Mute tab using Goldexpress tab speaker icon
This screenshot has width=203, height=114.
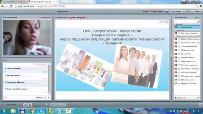54,2
